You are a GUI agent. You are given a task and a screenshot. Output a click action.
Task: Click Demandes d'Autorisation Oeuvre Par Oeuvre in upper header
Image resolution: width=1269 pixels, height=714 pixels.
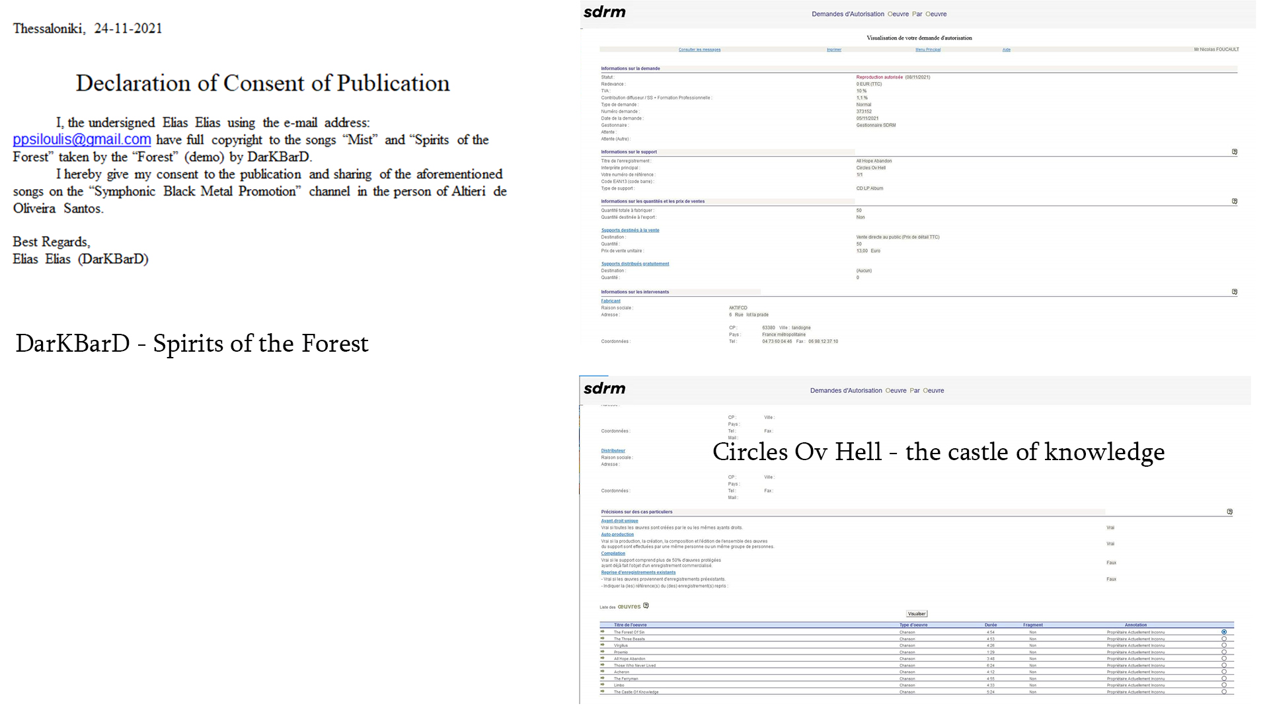click(x=879, y=14)
